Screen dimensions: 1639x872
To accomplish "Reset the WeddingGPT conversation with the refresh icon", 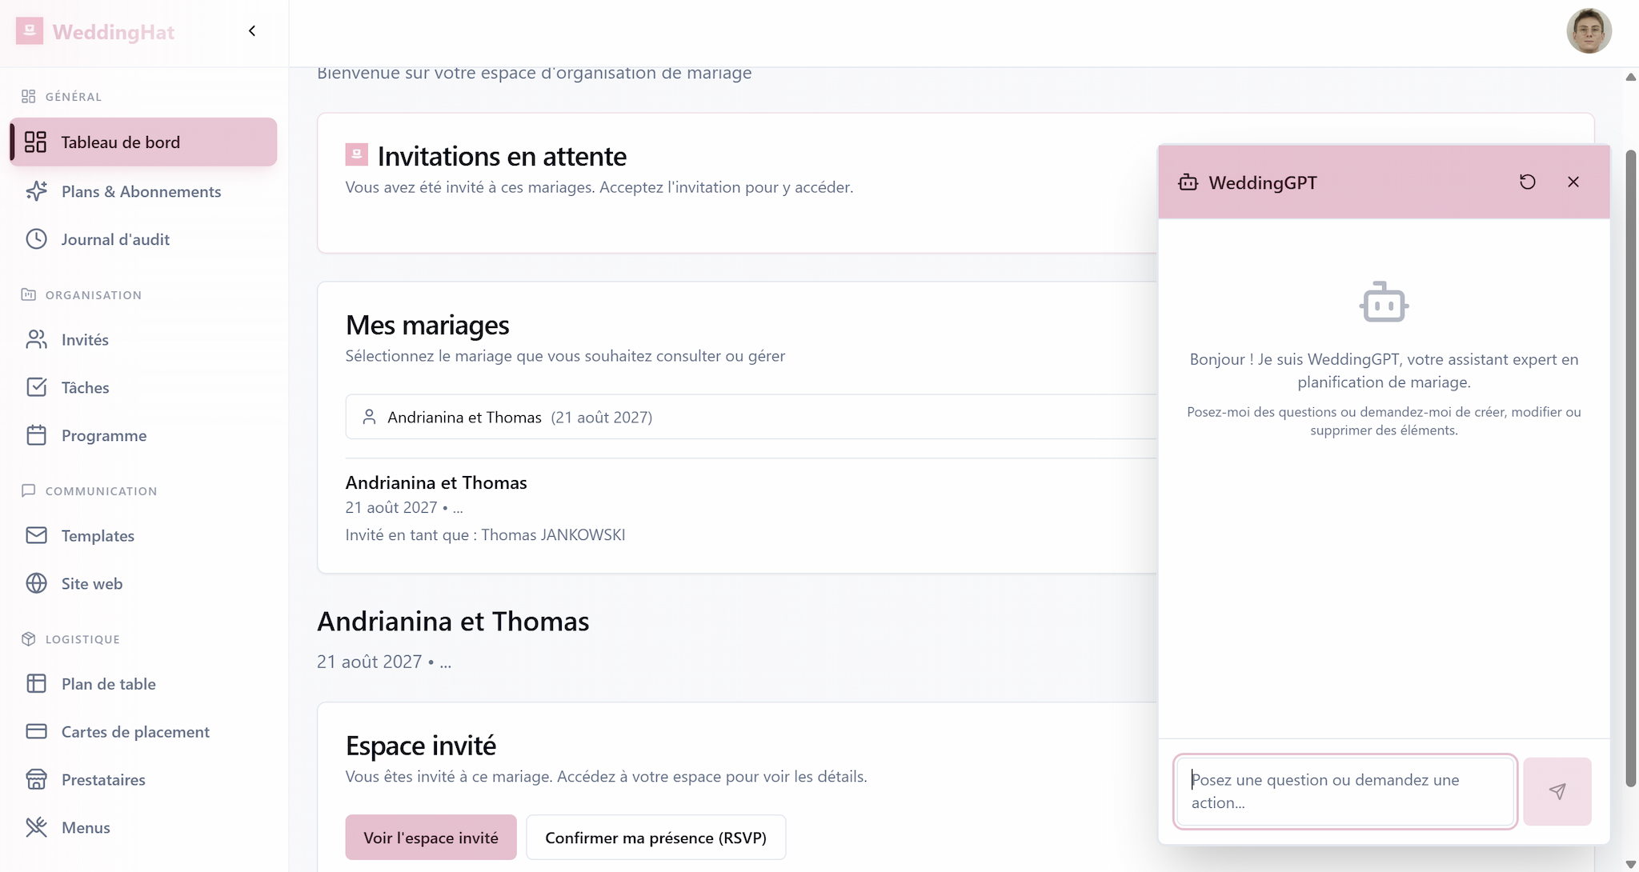I will [1527, 182].
